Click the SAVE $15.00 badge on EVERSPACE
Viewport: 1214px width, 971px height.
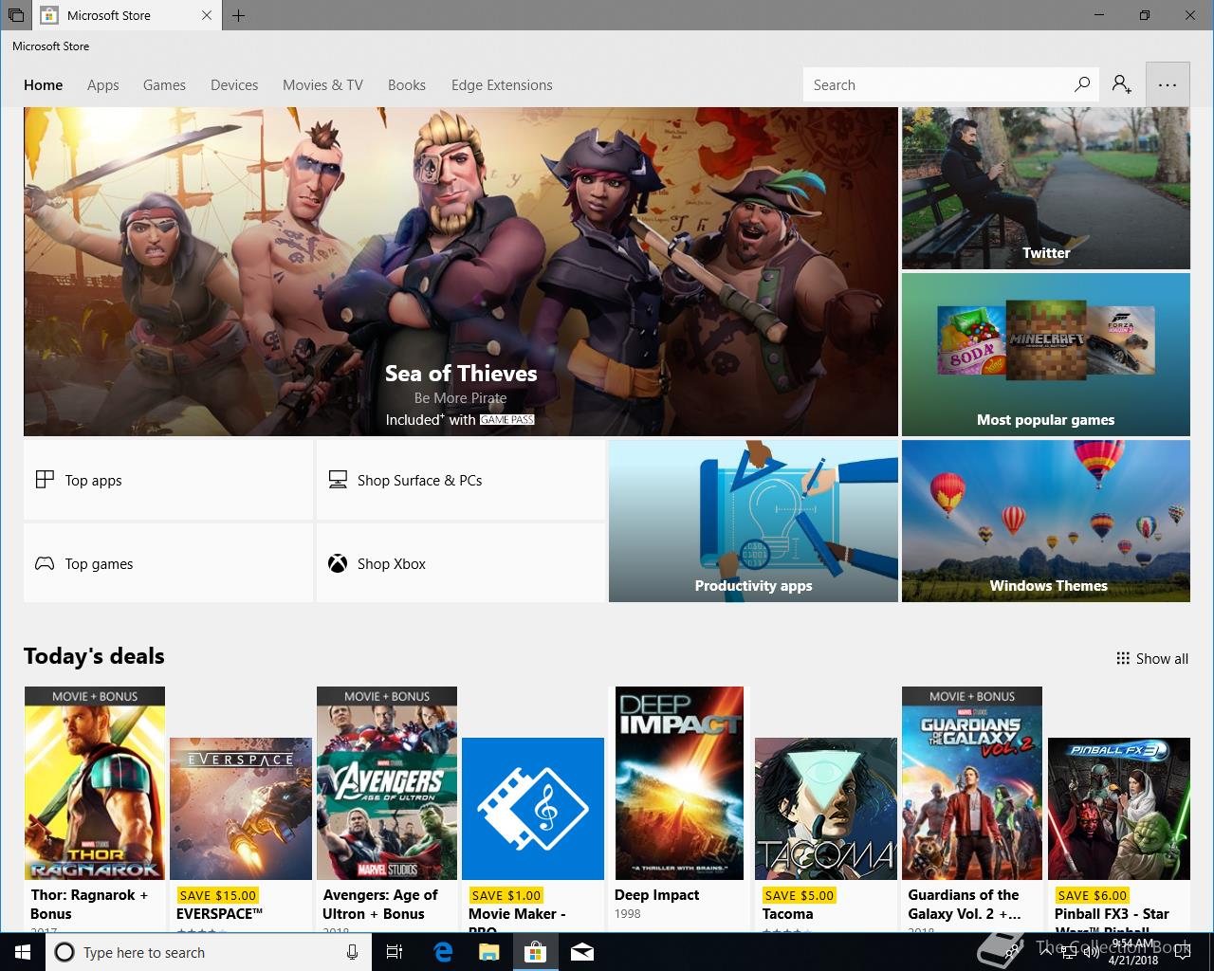coord(218,894)
